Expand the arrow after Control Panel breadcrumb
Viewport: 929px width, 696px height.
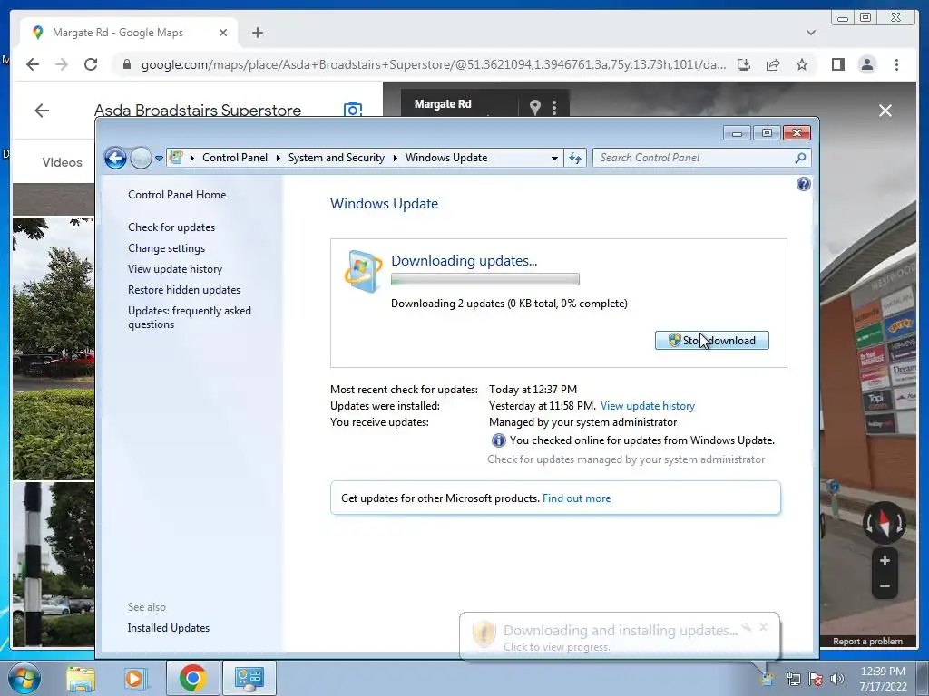278,158
